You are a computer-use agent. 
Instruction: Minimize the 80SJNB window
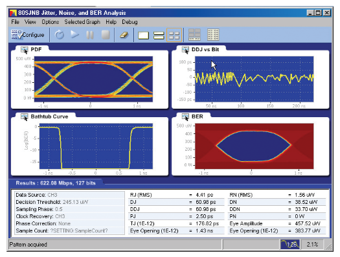tap(310, 13)
